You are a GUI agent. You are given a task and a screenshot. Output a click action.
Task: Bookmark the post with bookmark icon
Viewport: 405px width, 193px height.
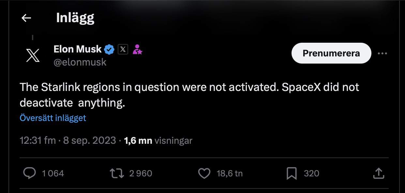292,173
